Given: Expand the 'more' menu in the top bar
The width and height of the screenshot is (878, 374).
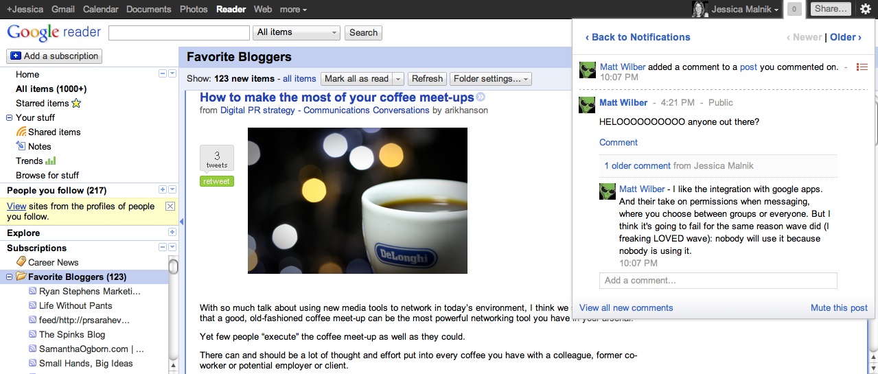Looking at the screenshot, I should tap(293, 9).
